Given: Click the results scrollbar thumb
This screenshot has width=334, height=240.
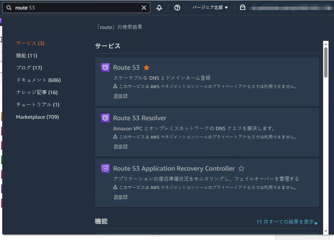Looking at the screenshot, I should click(326, 62).
